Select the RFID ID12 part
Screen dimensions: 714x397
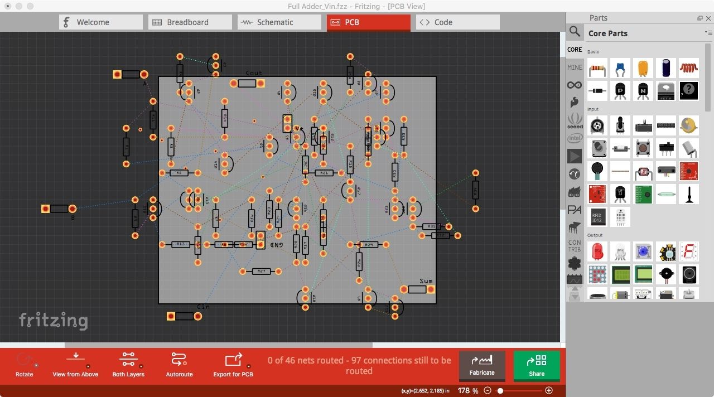pyautogui.click(x=597, y=217)
